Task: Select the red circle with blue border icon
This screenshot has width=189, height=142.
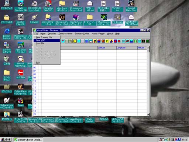Action: (103, 41)
